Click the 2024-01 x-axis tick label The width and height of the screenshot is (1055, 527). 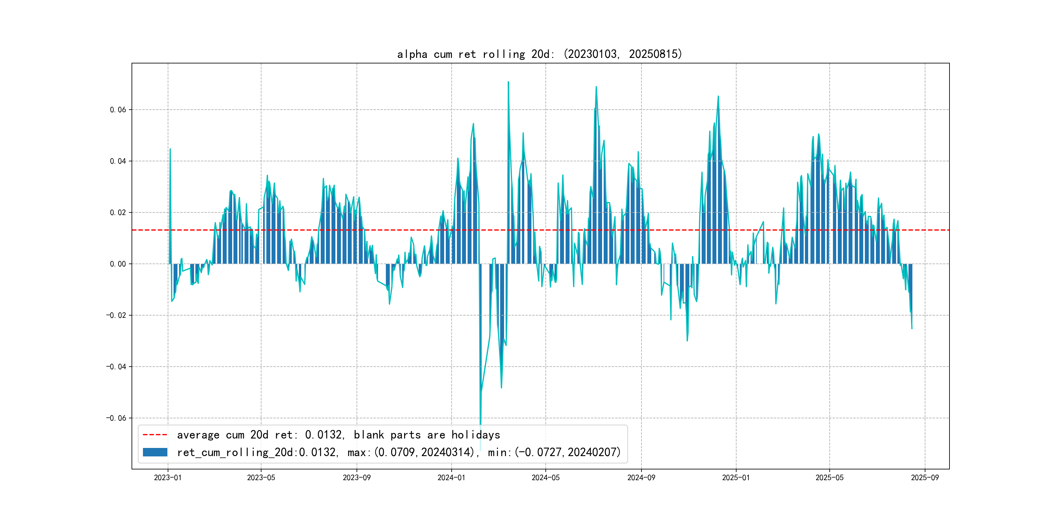pyautogui.click(x=451, y=478)
